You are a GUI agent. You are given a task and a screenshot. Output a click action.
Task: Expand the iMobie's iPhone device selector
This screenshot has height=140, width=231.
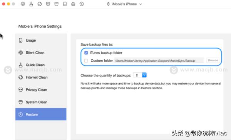click(124, 4)
